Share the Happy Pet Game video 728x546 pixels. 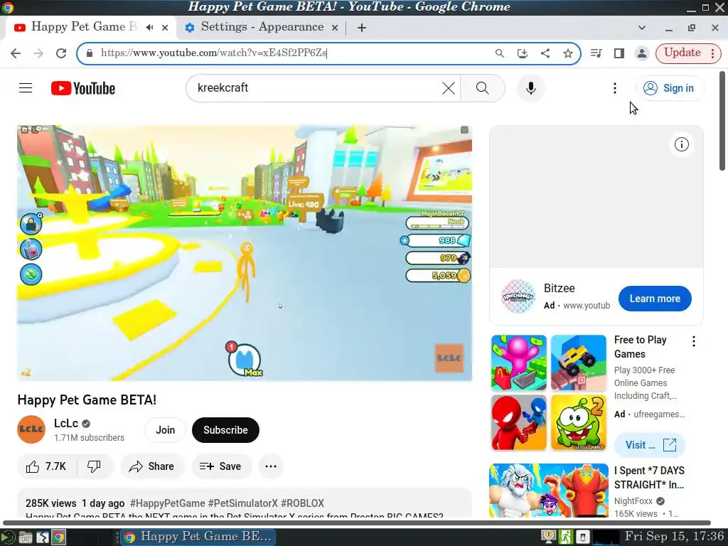152,466
